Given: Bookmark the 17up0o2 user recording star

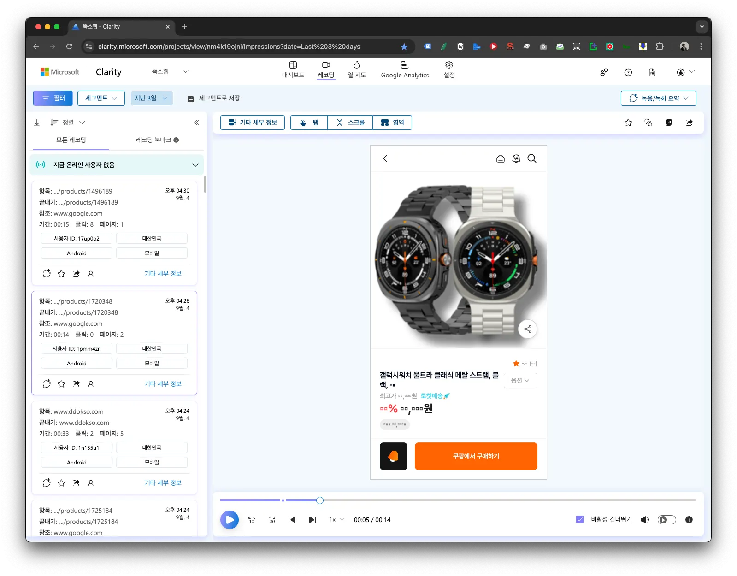Looking at the screenshot, I should [x=61, y=274].
